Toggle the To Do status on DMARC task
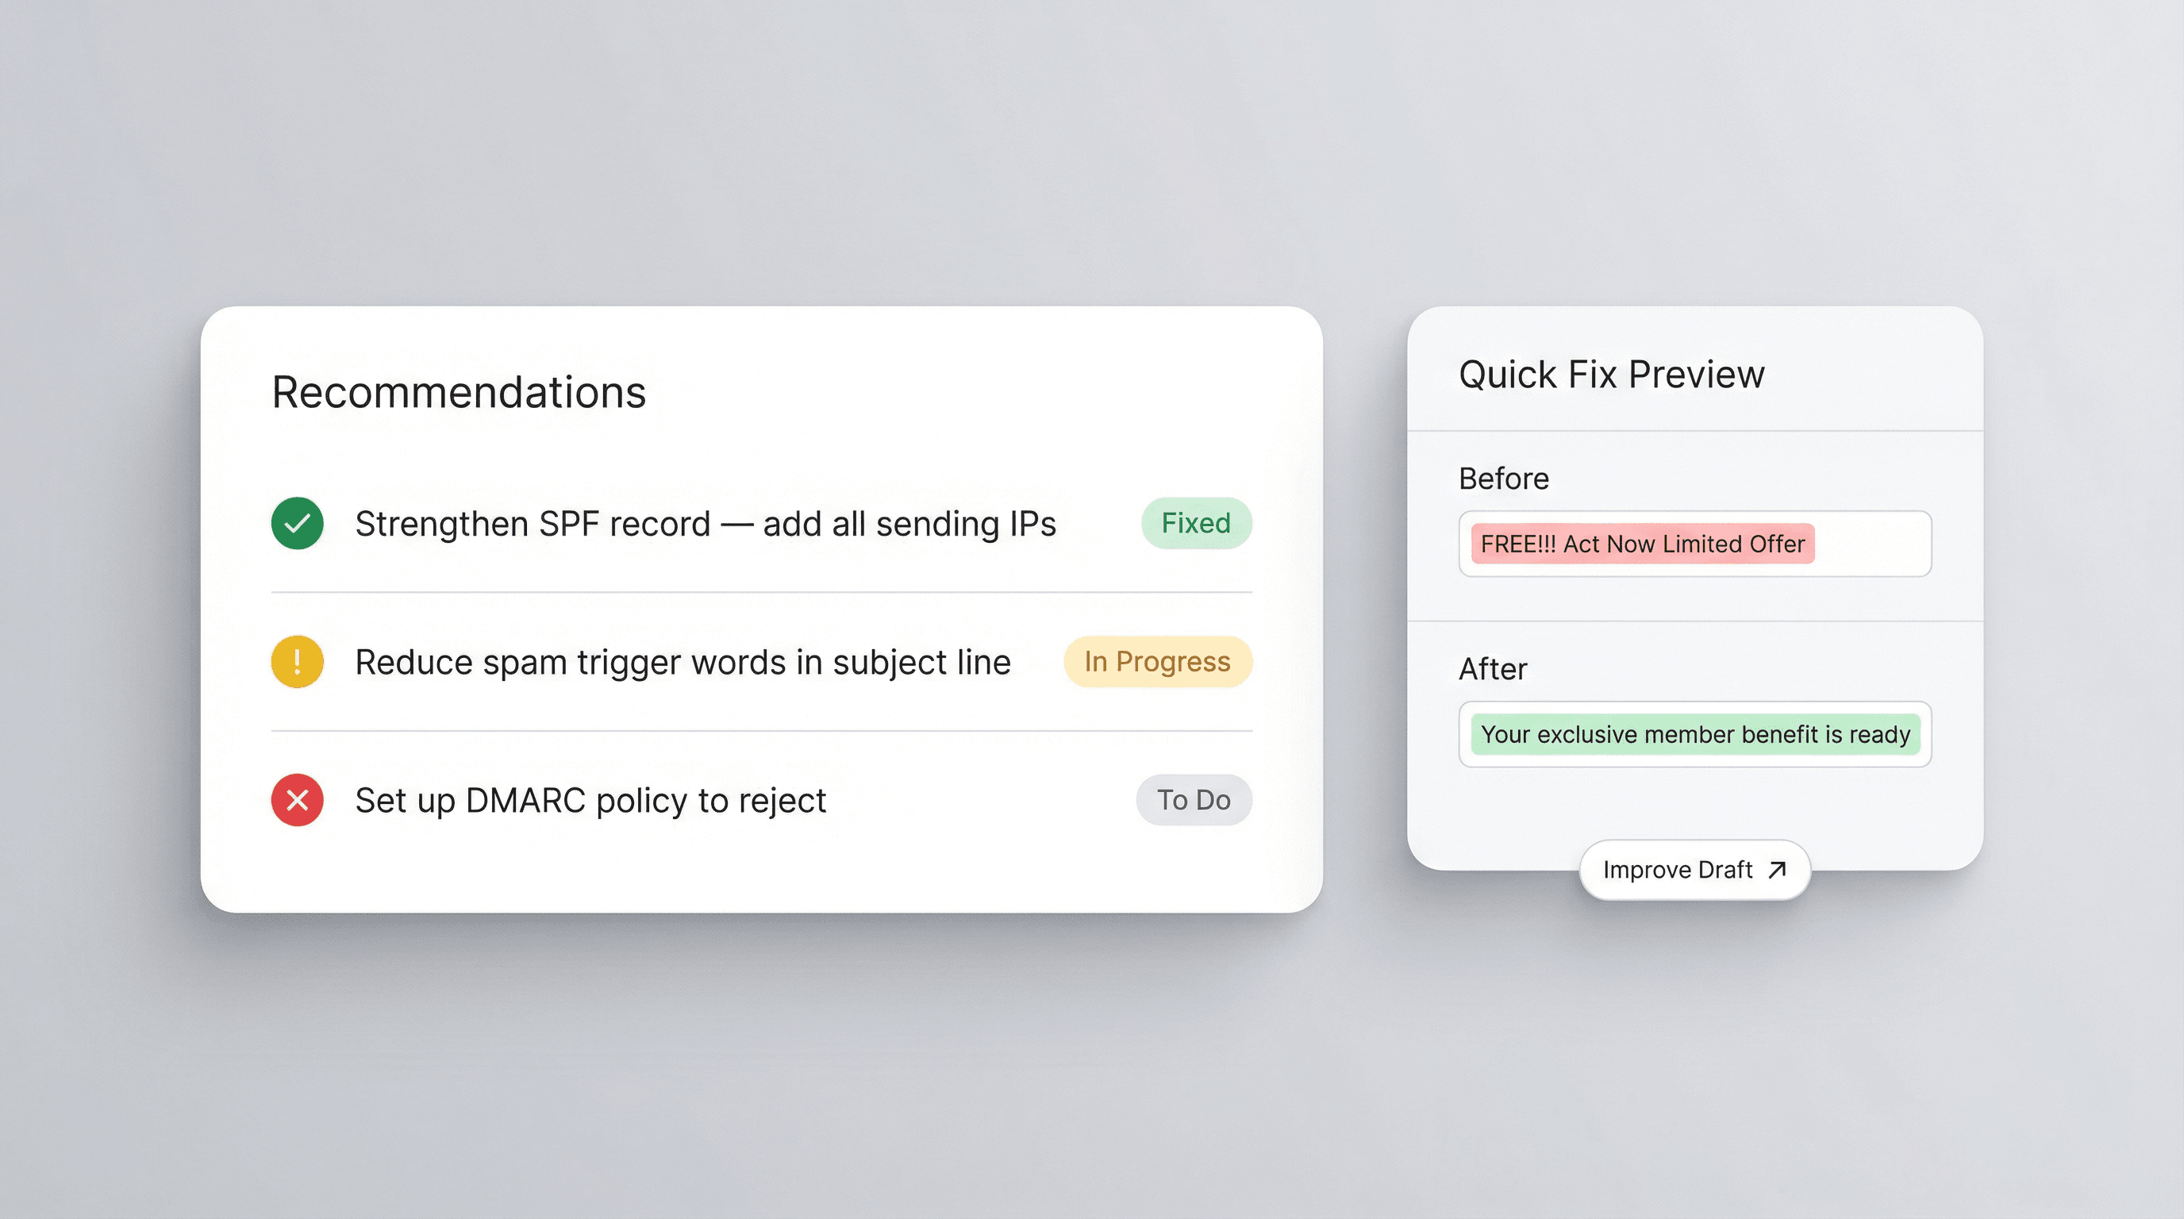Screen dimensions: 2184x1219 (x=1193, y=799)
